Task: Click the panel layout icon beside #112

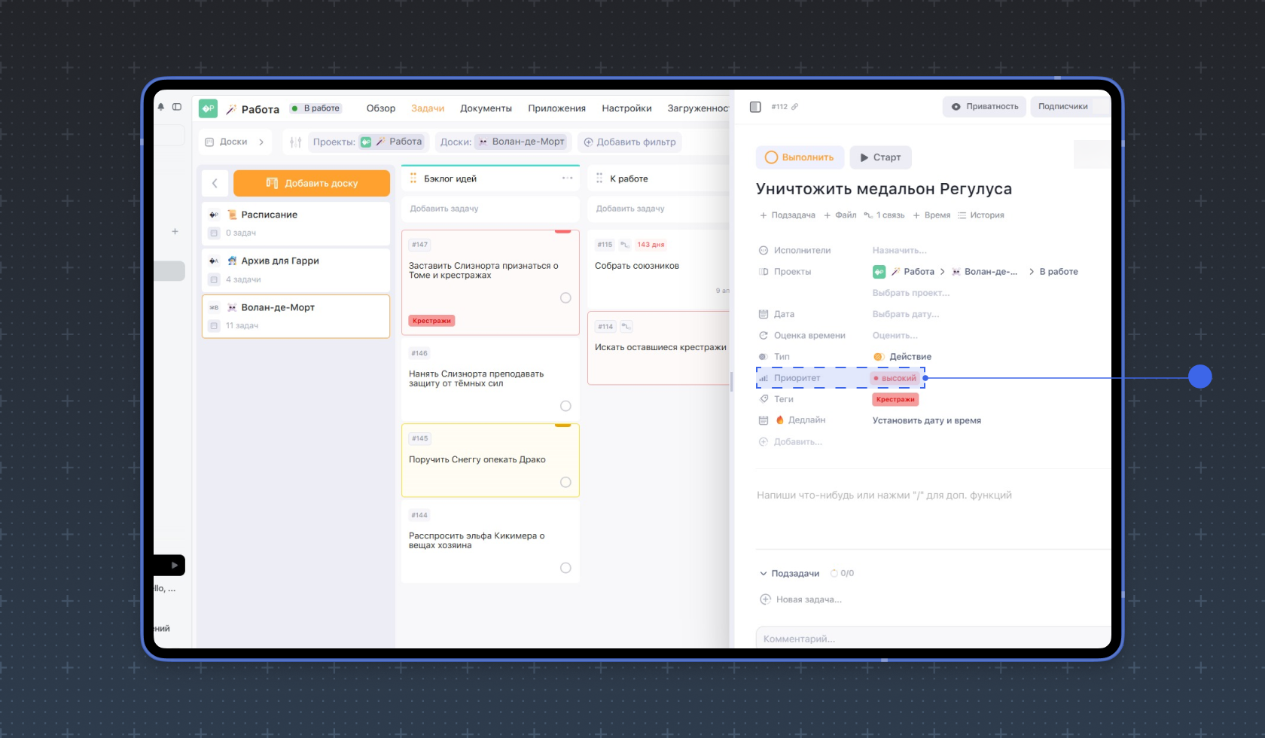Action: 755,107
